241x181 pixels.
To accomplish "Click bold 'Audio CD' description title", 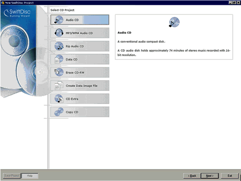I will tap(124, 33).
